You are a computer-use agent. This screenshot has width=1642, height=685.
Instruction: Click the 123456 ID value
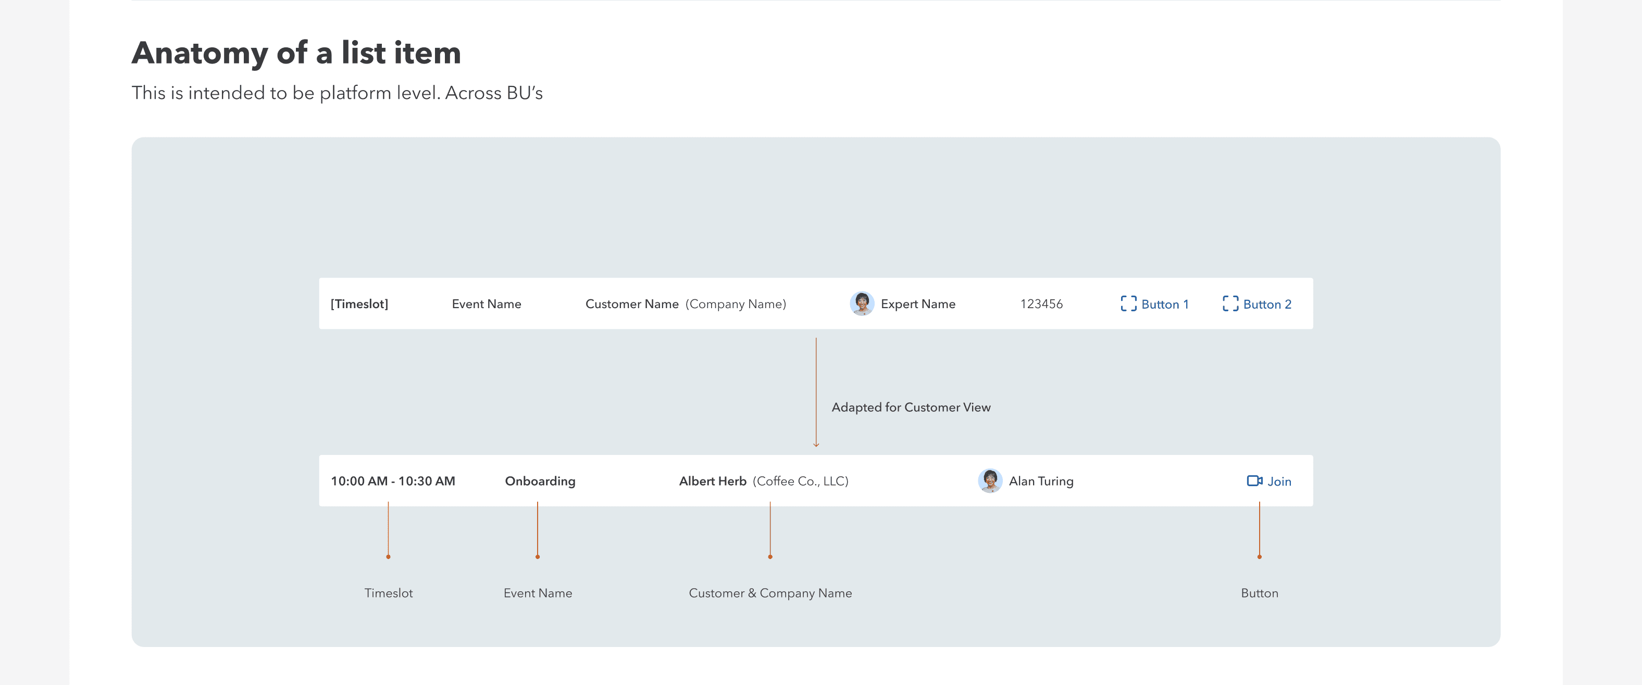(x=1041, y=305)
